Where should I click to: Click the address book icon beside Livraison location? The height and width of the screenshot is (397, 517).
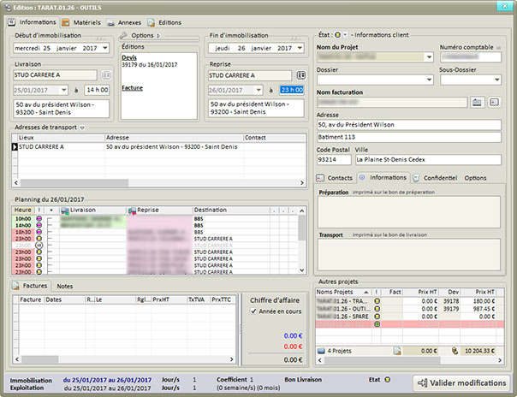[x=106, y=75]
